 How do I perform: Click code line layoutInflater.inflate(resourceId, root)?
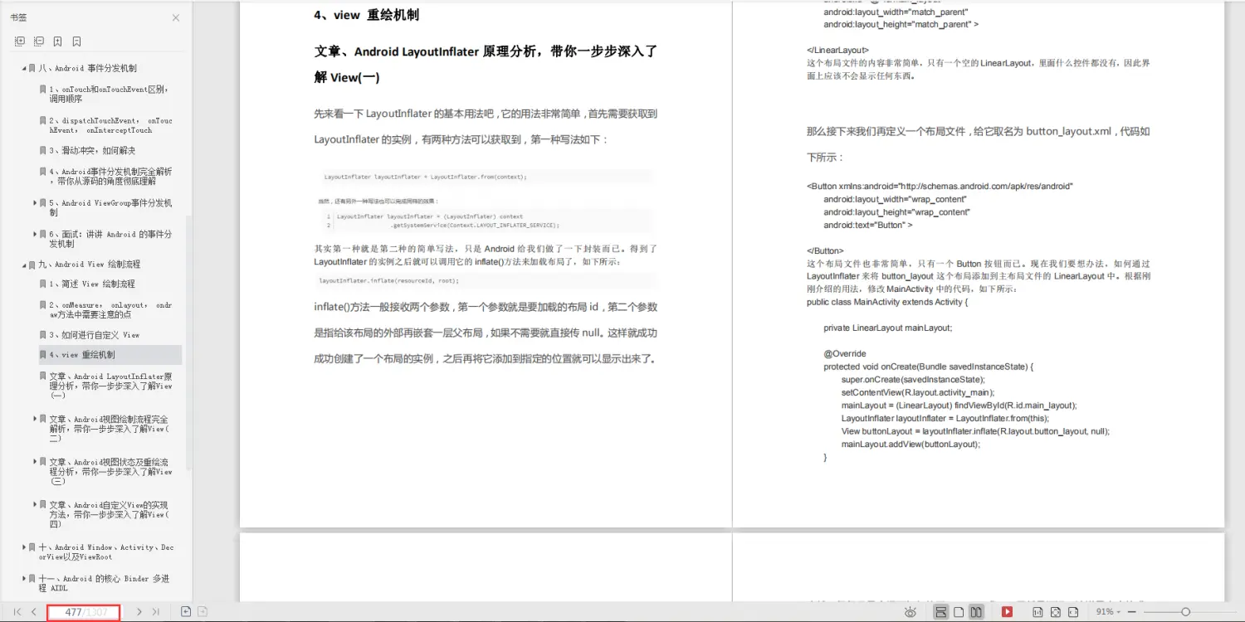[x=389, y=280]
